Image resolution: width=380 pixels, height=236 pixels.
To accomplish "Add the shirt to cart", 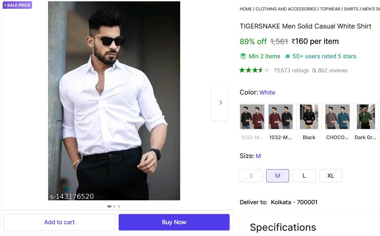I will pos(59,222).
